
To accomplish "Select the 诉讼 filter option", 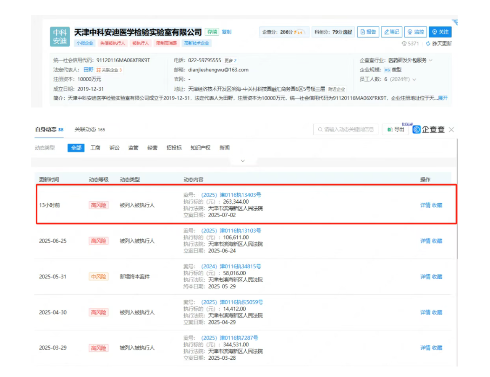I will 114,148.
